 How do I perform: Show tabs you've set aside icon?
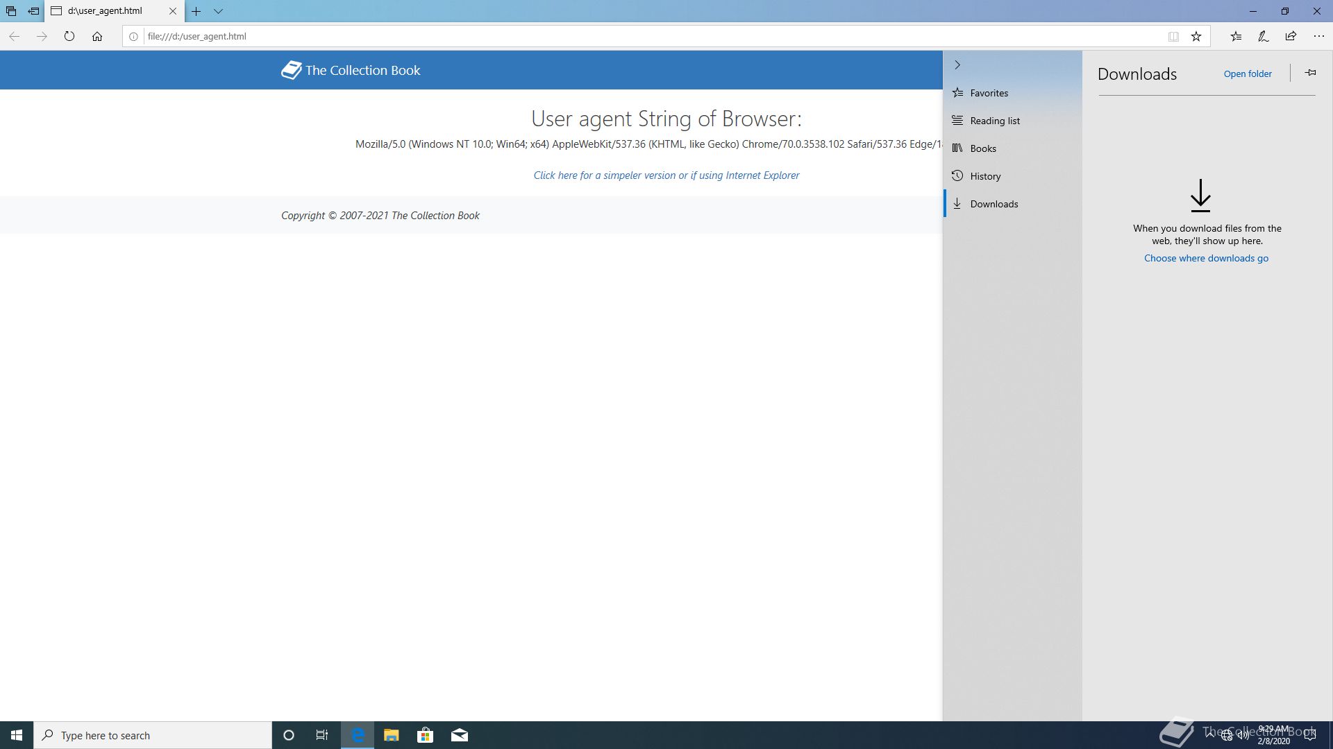[11, 11]
